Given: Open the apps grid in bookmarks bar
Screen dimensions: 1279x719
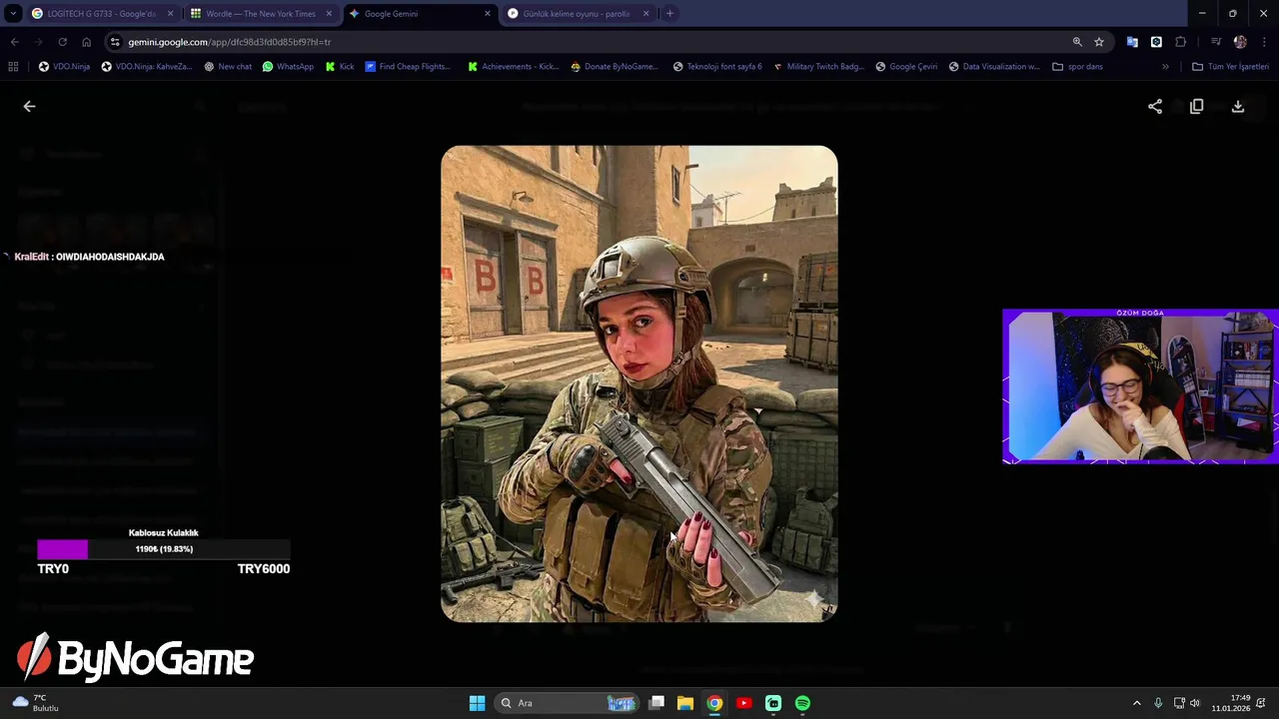Looking at the screenshot, I should (x=13, y=67).
